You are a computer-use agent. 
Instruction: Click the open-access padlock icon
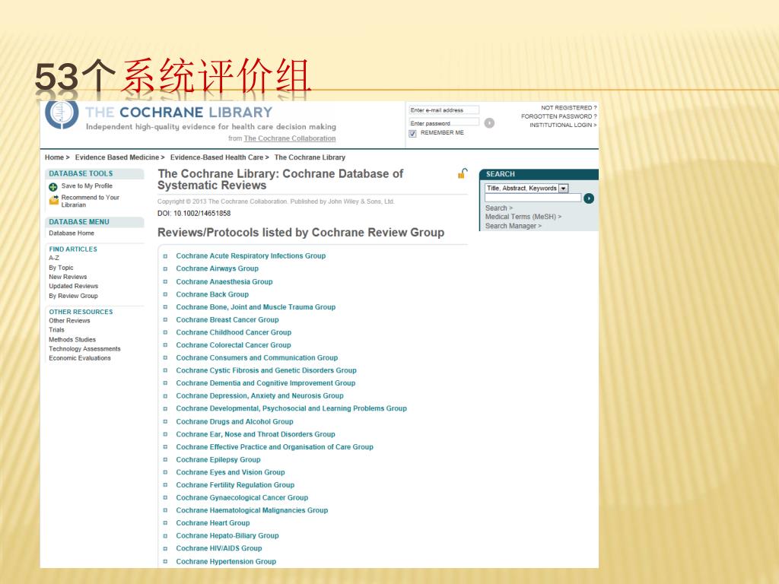(463, 173)
